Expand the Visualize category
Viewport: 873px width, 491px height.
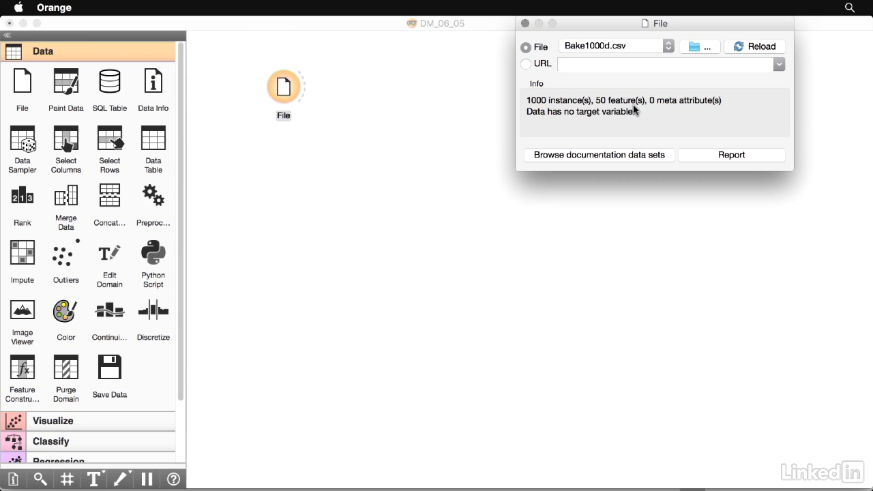point(88,421)
